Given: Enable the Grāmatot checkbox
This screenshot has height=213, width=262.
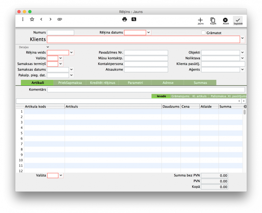Looking at the screenshot, I should 203,33.
